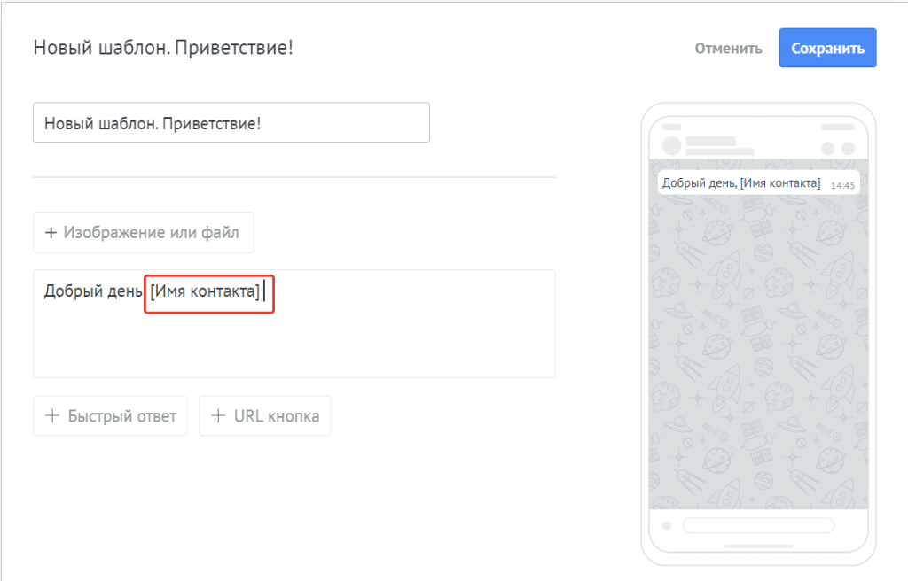The height and width of the screenshot is (581, 908).
Task: Click the plus icon on Изображение или файл
Action: (51, 232)
